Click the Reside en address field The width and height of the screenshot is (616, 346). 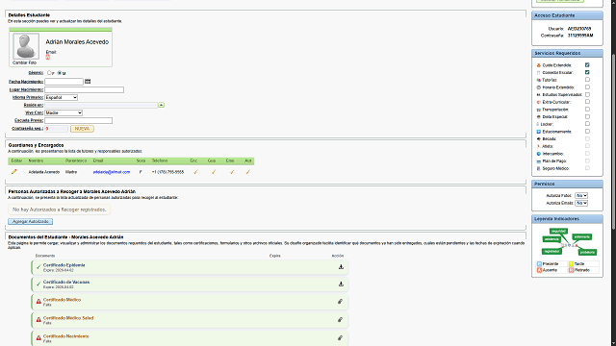(101, 105)
